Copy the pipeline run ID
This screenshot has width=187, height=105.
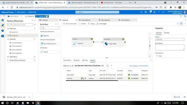click(x=103, y=66)
